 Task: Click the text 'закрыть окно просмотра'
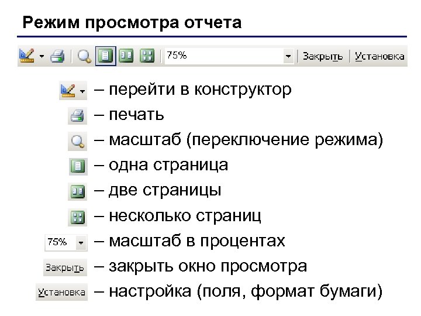208,266
